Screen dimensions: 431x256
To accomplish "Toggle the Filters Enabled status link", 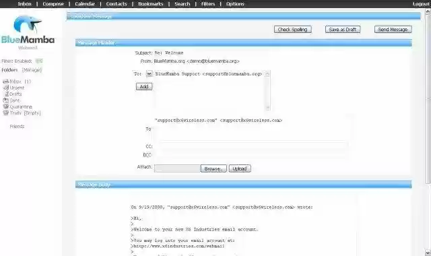I will pos(39,61).
